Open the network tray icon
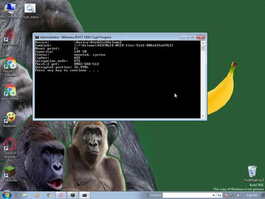 point(233,195)
